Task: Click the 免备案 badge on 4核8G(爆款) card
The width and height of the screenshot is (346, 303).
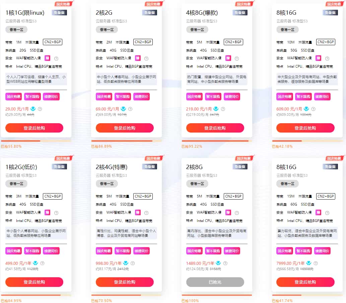Action: (240, 12)
